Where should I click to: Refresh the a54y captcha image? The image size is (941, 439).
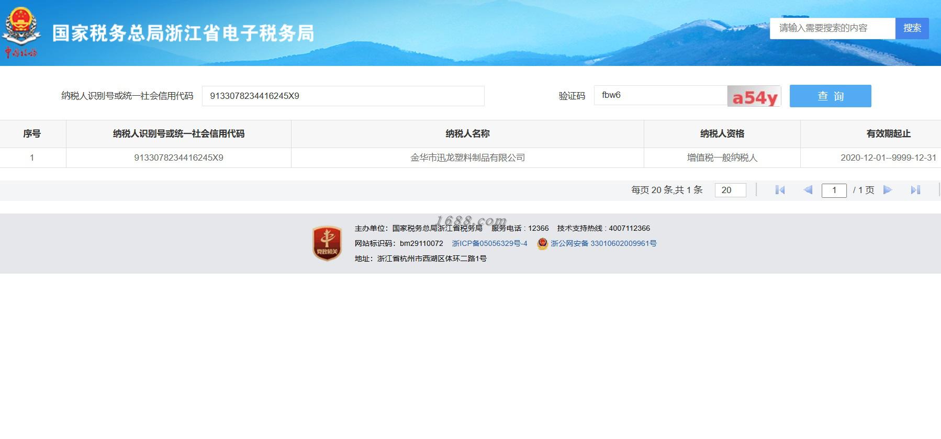[x=754, y=96]
